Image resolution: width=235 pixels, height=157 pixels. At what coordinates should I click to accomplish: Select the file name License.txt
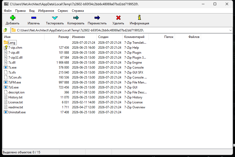[x=16, y=102]
